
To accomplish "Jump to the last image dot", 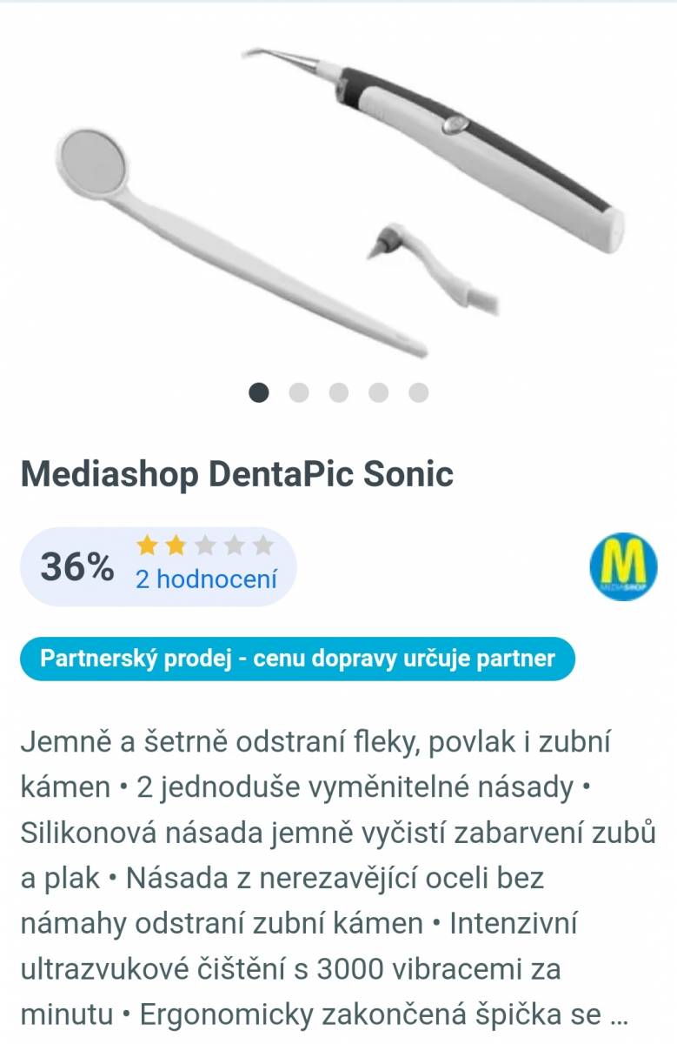I will click(x=419, y=392).
